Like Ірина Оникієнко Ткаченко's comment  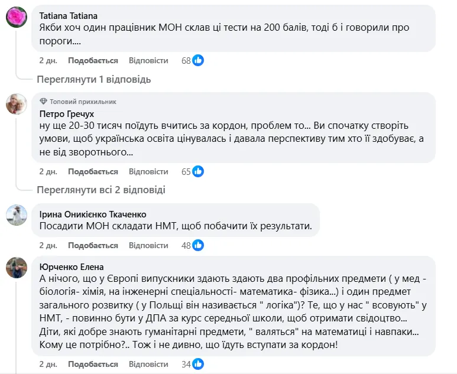coord(93,245)
